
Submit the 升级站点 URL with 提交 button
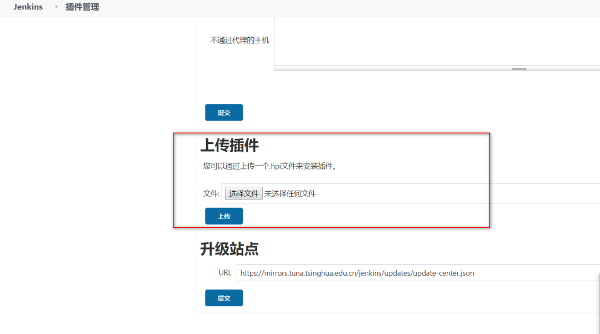click(x=224, y=298)
